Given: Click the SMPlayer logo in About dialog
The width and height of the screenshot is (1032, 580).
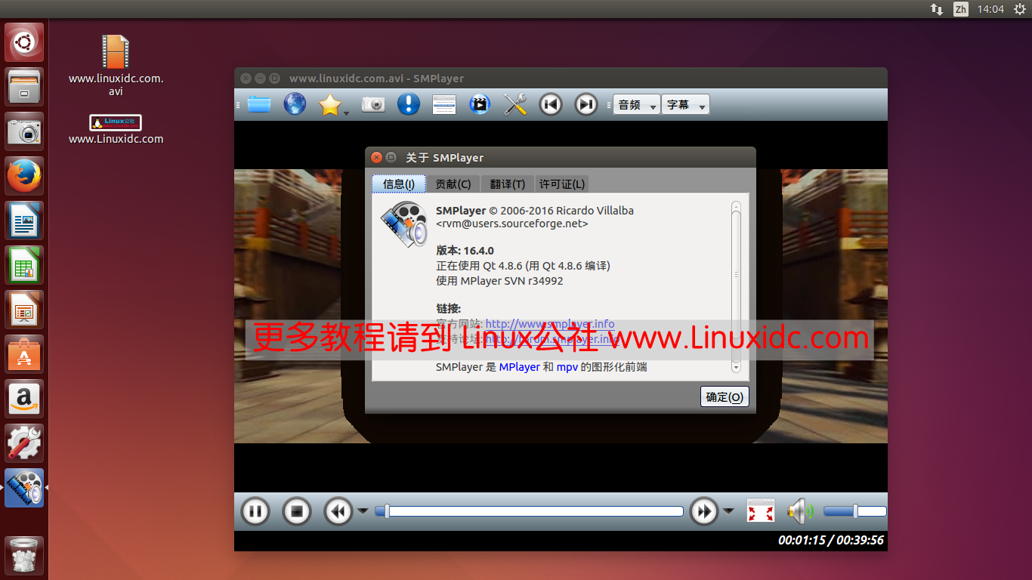Looking at the screenshot, I should click(x=403, y=225).
